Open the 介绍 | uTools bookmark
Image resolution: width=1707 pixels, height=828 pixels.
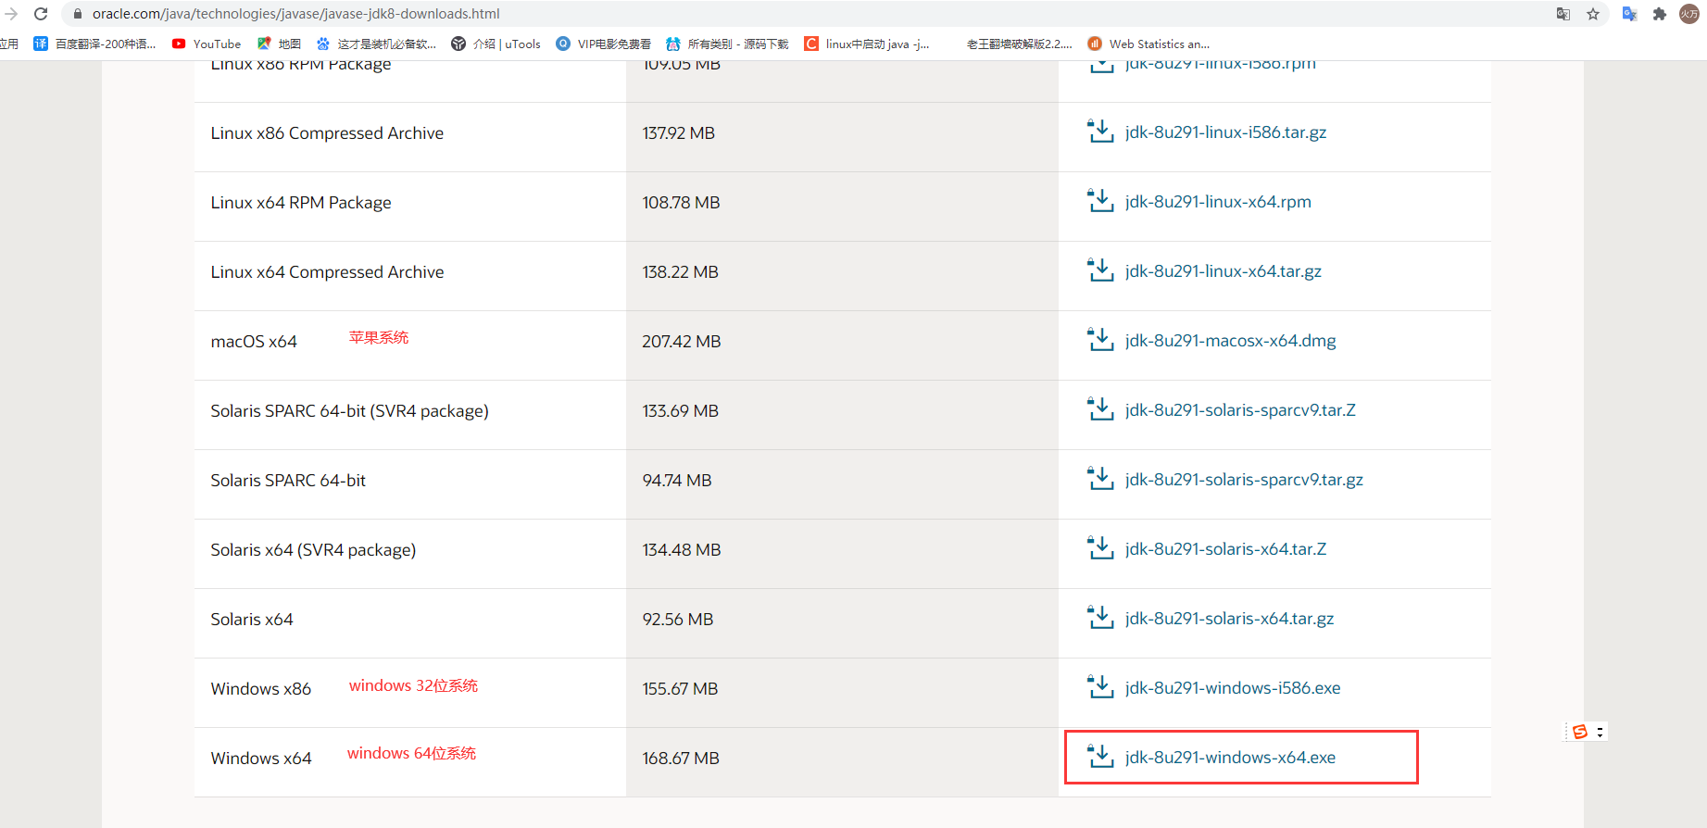coord(496,44)
